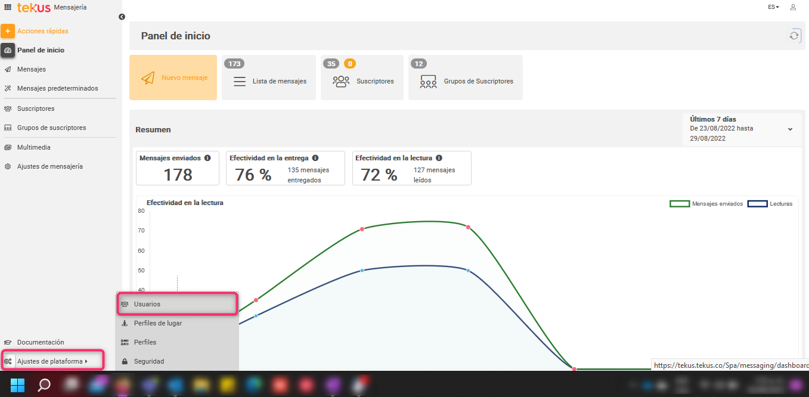Expand the Últimos 7 días date range
The height and width of the screenshot is (397, 809).
[x=790, y=129]
